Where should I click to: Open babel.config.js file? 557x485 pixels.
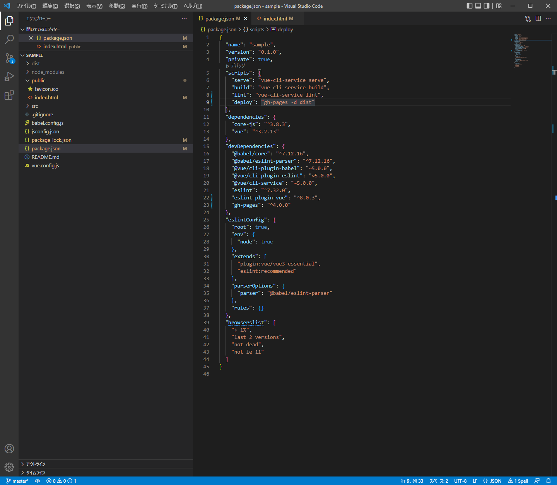(106, 123)
